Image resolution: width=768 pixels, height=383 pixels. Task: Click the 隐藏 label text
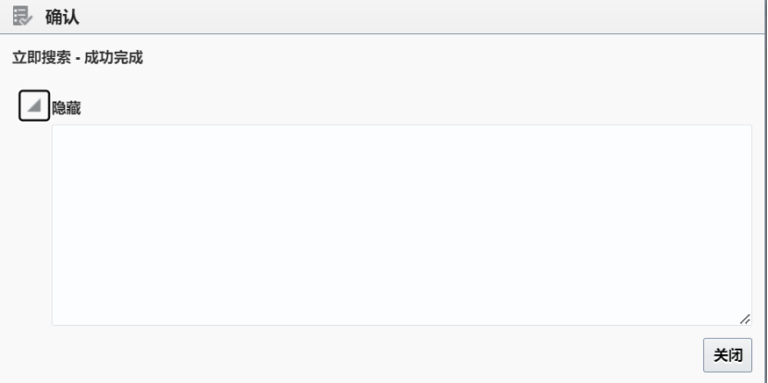[x=67, y=108]
